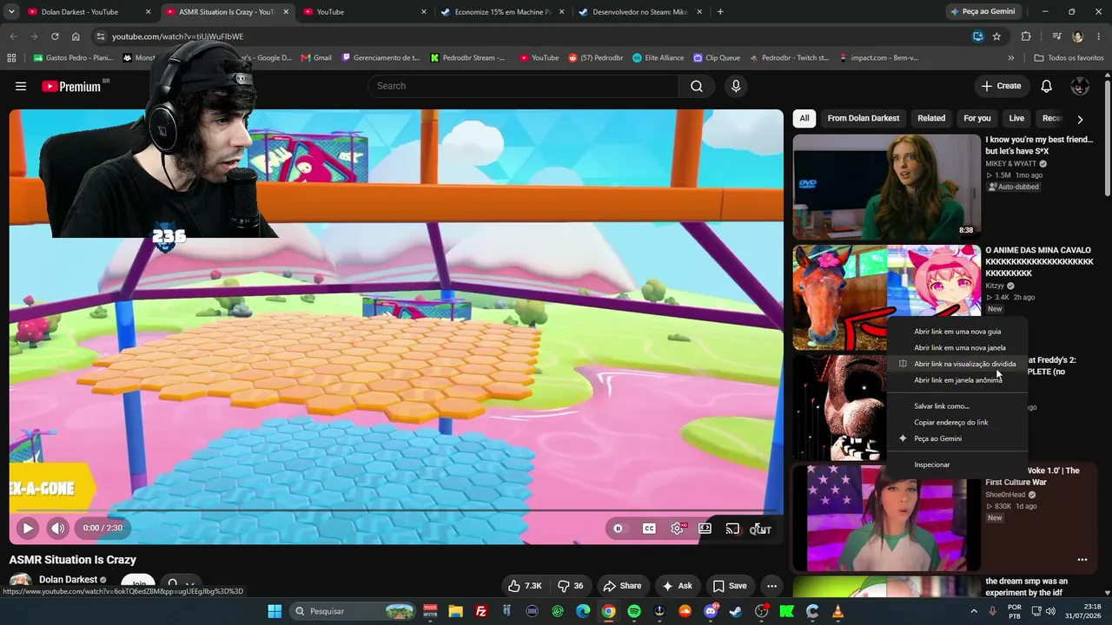The image size is (1112, 625).
Task: Open the player settings gear
Action: 677,529
